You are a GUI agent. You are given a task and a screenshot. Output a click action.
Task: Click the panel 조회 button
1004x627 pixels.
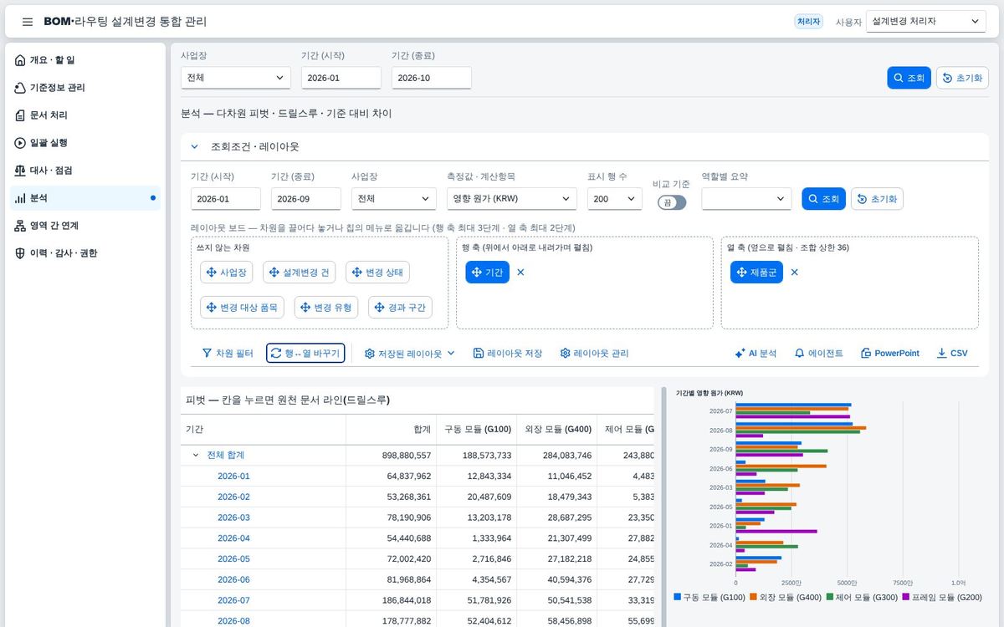[x=823, y=199]
